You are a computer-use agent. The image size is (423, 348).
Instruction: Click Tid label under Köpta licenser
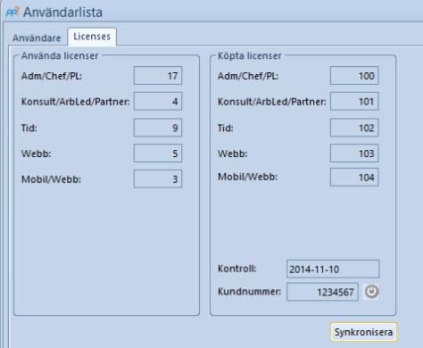tap(226, 128)
